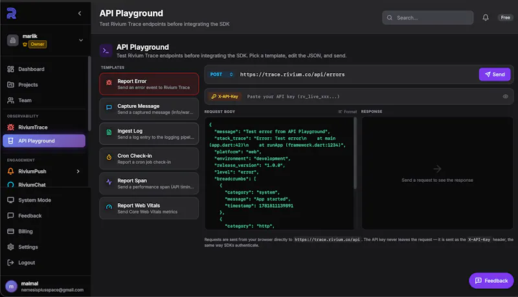
Task: Select the Report Span template
Action: click(149, 184)
